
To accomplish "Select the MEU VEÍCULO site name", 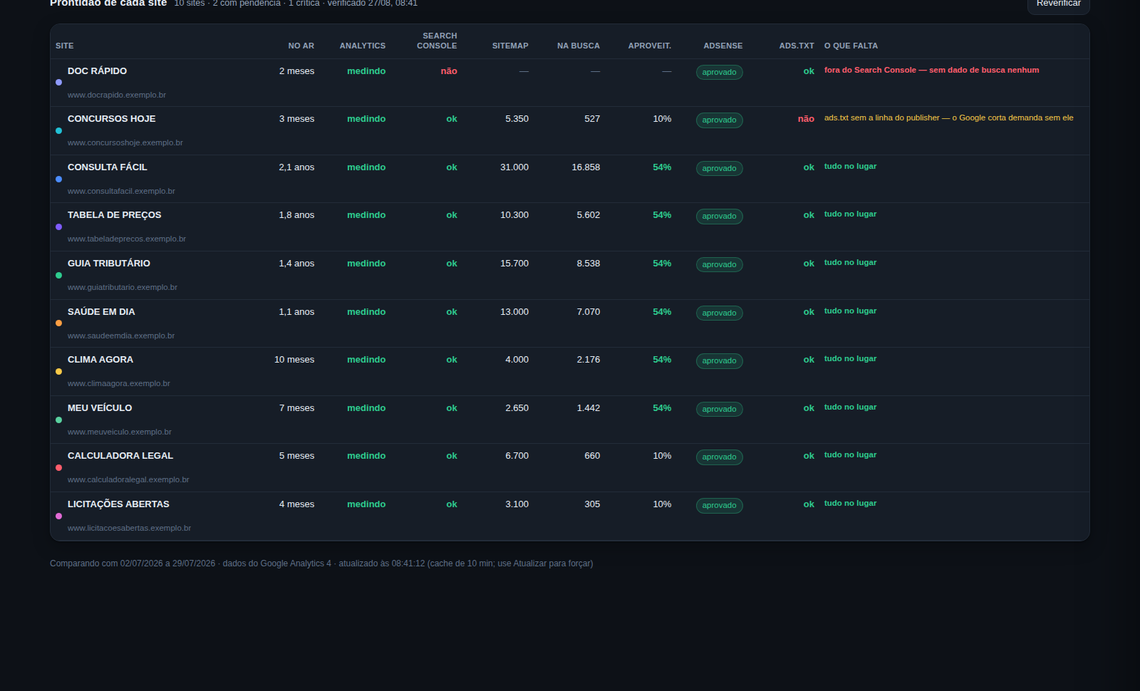I will point(100,408).
